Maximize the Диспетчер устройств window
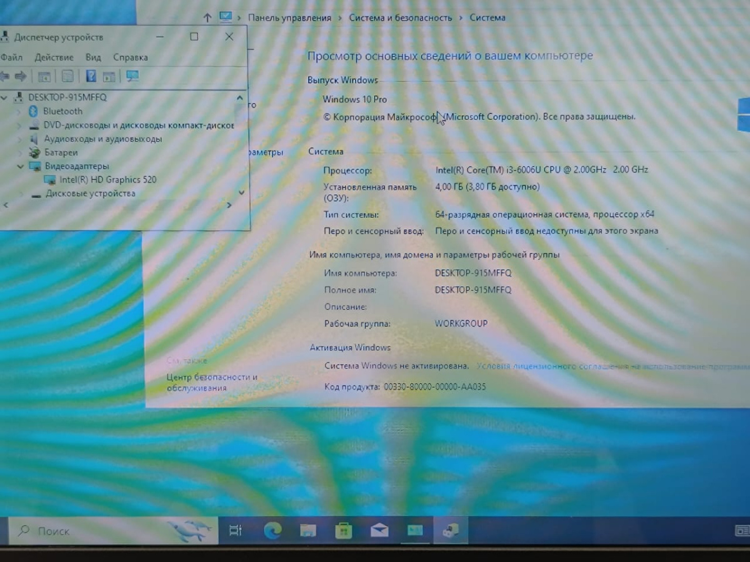Screen dimensions: 750x562 [x=194, y=37]
